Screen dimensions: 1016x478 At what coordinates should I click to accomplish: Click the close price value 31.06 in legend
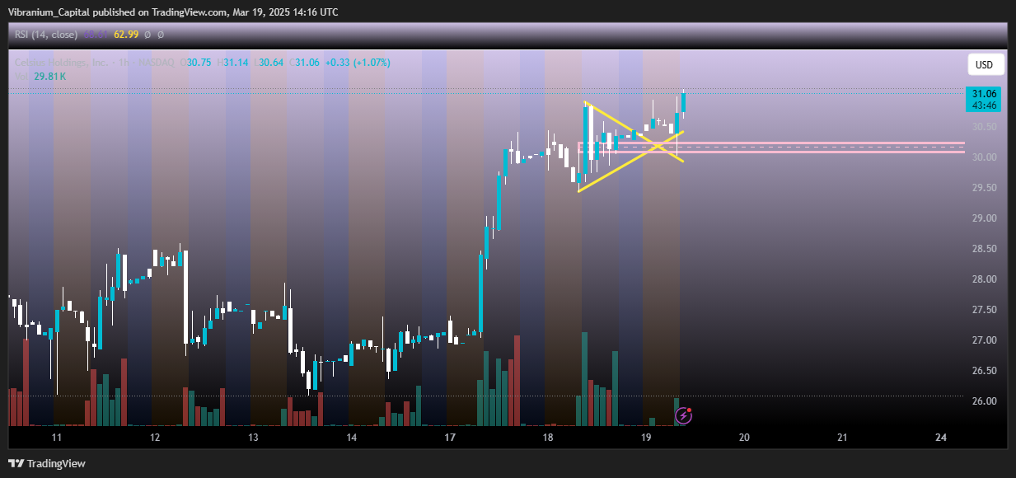pos(307,63)
